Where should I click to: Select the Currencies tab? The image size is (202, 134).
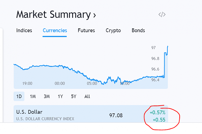pyautogui.click(x=55, y=30)
